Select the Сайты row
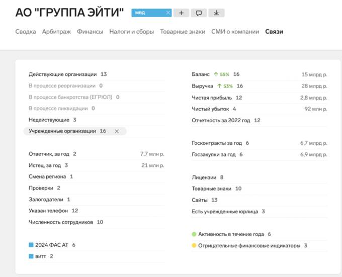Screen dimensions: 342x277 [x=260, y=200]
